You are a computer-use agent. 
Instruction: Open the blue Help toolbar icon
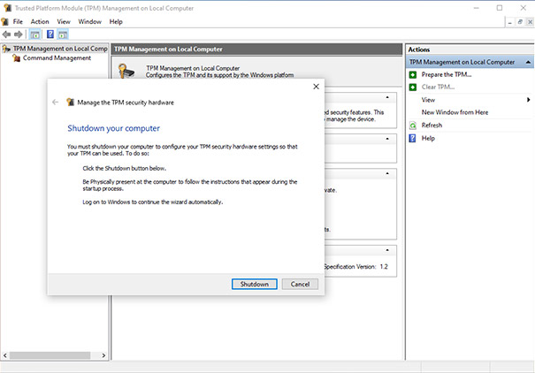(x=50, y=34)
